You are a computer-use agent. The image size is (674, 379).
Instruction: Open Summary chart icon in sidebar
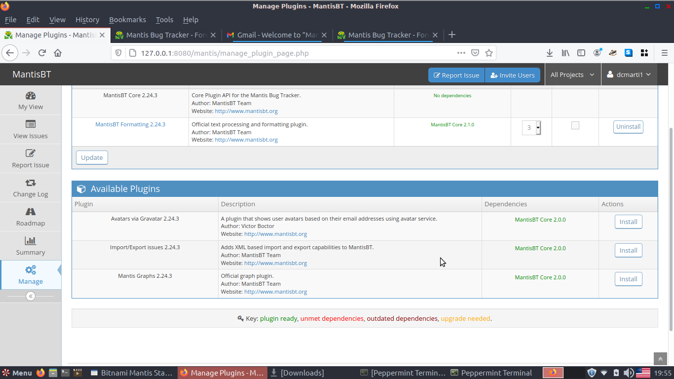click(x=31, y=241)
